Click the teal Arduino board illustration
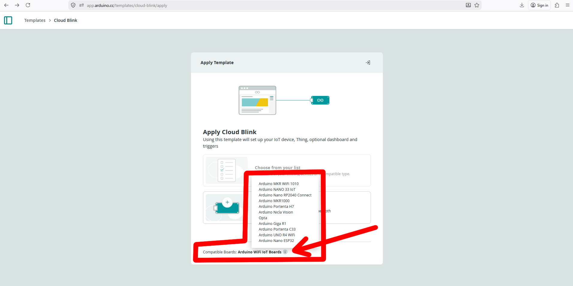Viewport: 573px width, 286px height. [320, 100]
